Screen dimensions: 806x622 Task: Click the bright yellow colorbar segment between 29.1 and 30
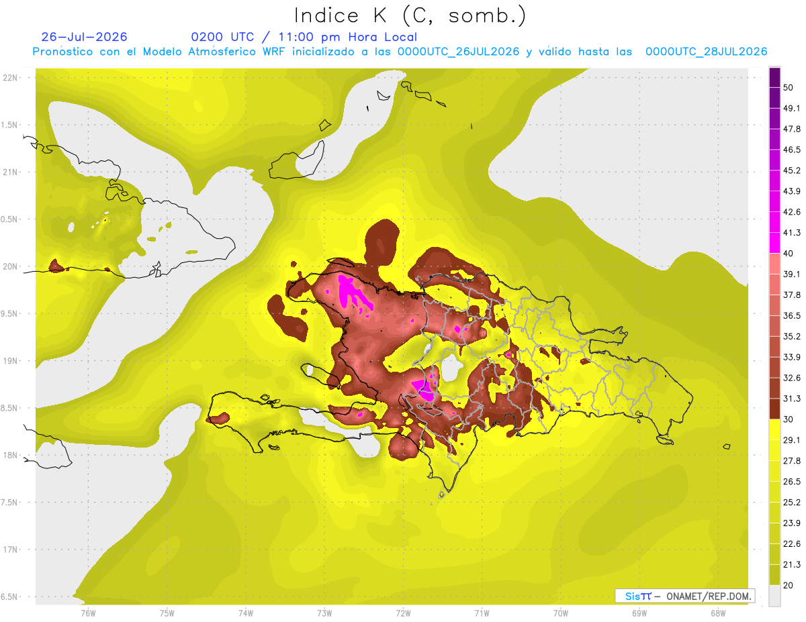[x=774, y=429]
